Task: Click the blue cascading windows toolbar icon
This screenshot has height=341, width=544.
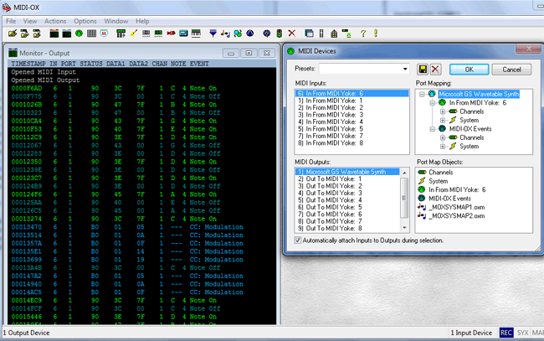Action: [x=309, y=34]
